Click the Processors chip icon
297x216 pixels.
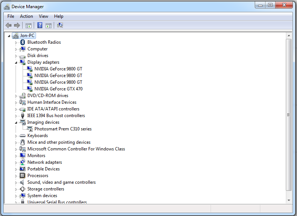click(x=23, y=176)
